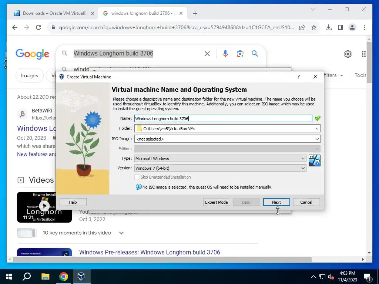Show hidden system tray icons
This screenshot has height=284, width=379.
[x=313, y=277]
